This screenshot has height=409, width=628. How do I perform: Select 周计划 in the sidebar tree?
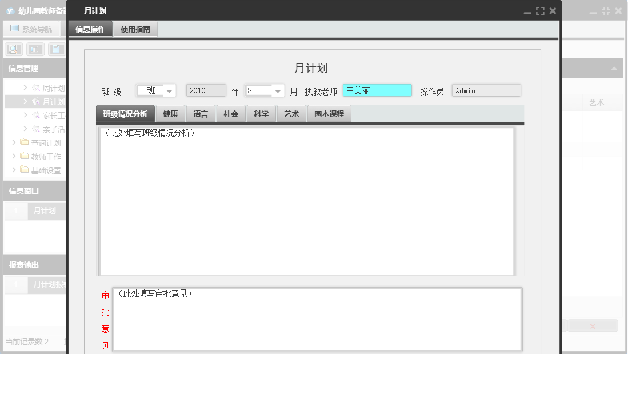[x=54, y=88]
